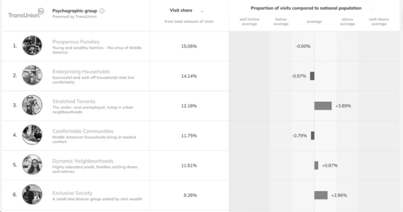Expand the Visit share sort dropdown arrow

coord(202,11)
